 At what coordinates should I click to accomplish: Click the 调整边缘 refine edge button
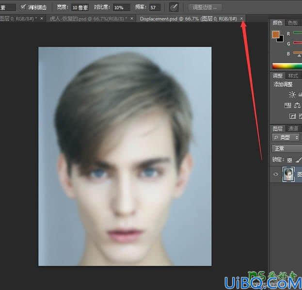coord(205,7)
